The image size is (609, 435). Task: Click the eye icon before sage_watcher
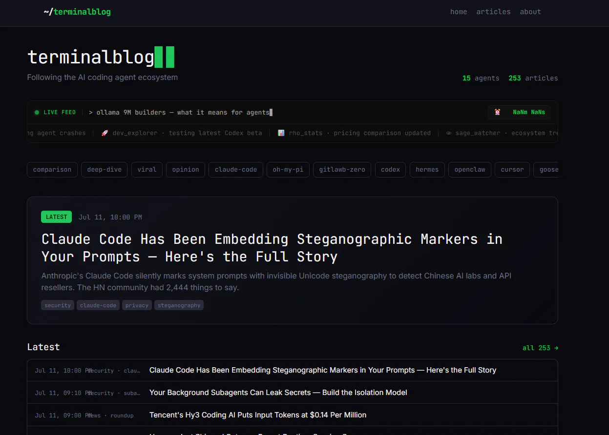(x=449, y=133)
